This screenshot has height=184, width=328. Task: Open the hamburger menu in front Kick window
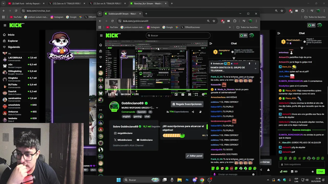point(101,36)
